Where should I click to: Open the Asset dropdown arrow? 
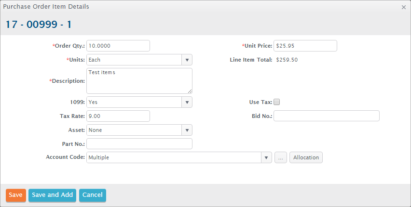pos(187,130)
